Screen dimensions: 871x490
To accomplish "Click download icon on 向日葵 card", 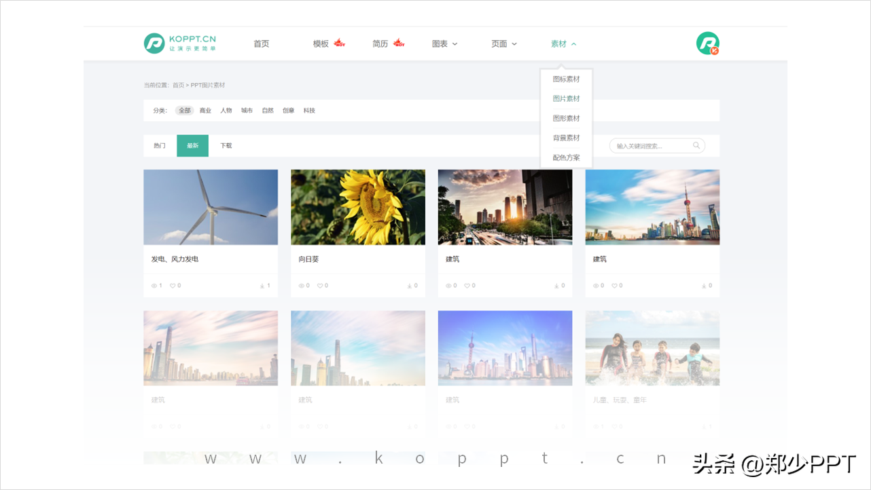I will click(409, 286).
